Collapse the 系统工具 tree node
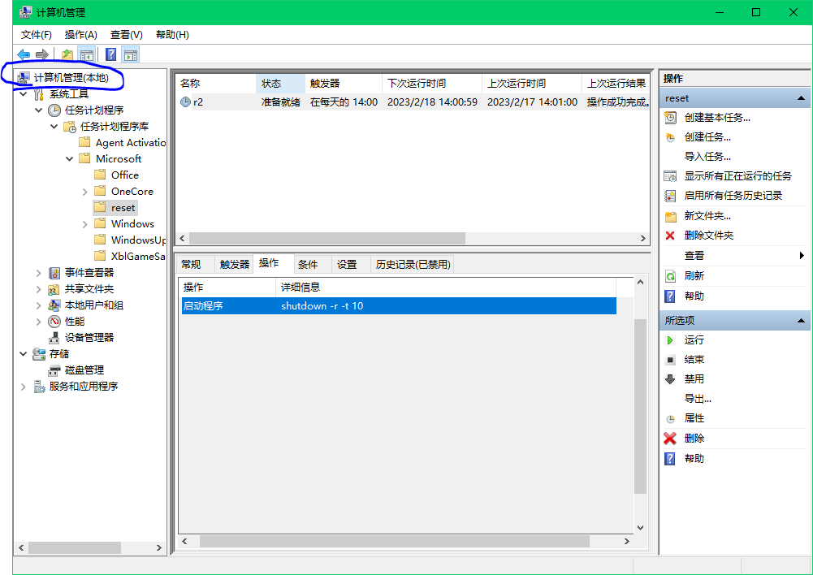Viewport: 813px width, 575px height. 23,94
